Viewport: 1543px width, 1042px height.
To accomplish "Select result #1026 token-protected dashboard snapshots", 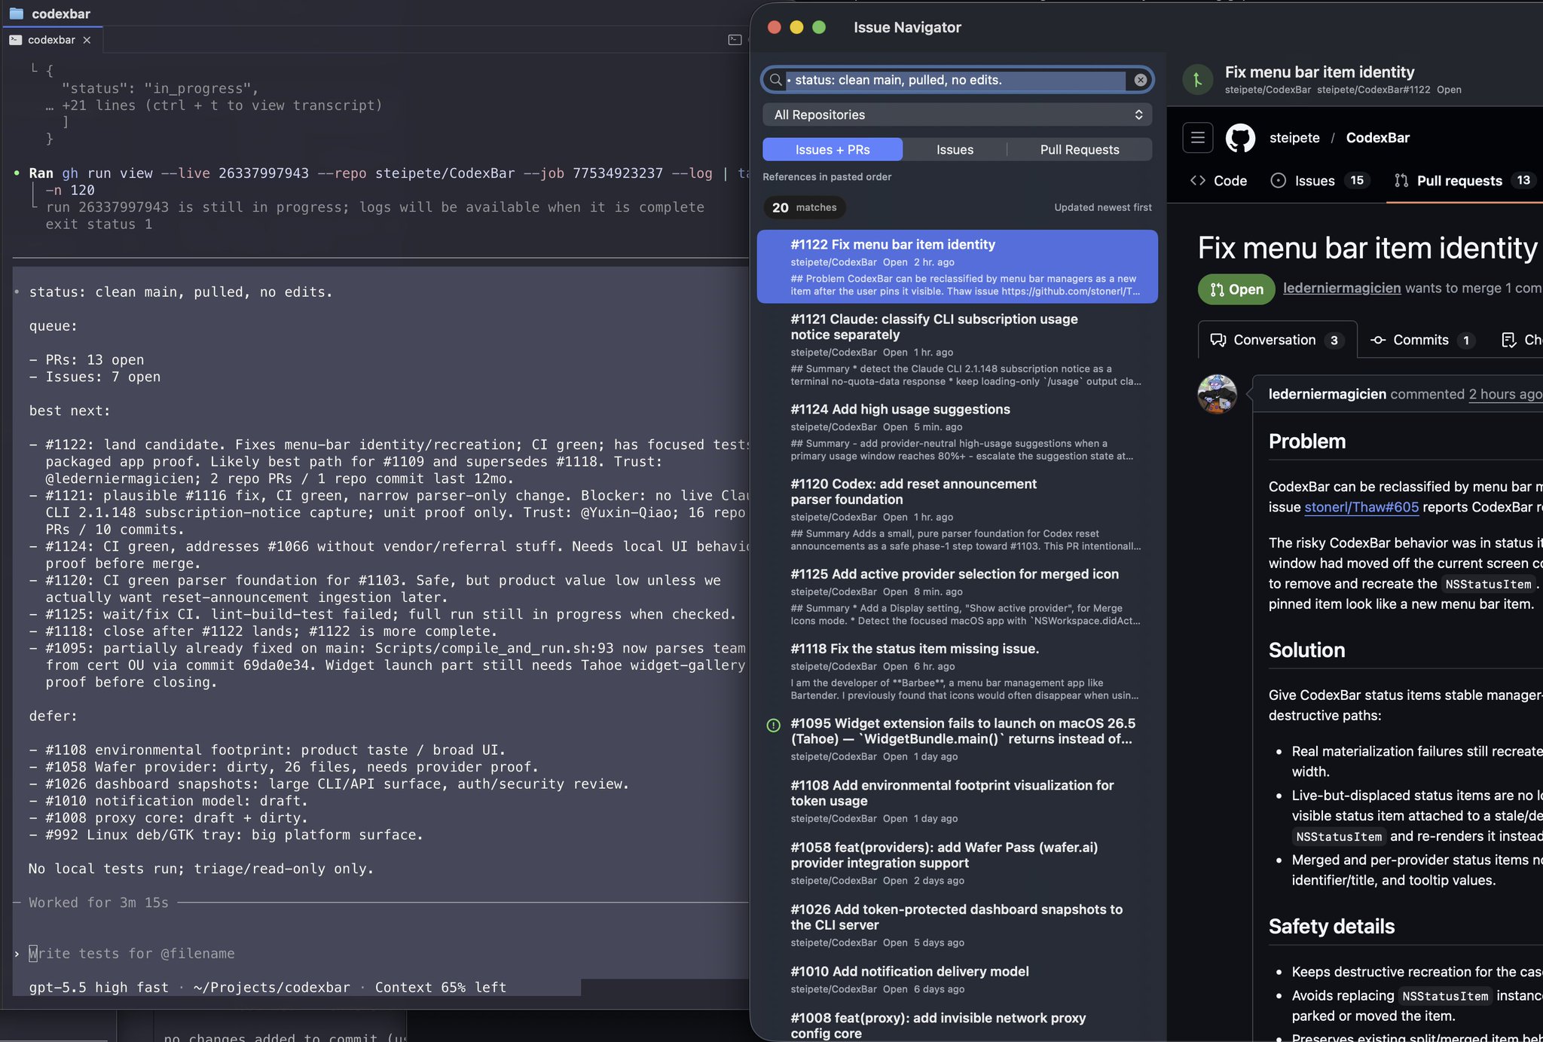I will [x=957, y=924].
